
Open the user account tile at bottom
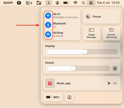coord(69,97)
